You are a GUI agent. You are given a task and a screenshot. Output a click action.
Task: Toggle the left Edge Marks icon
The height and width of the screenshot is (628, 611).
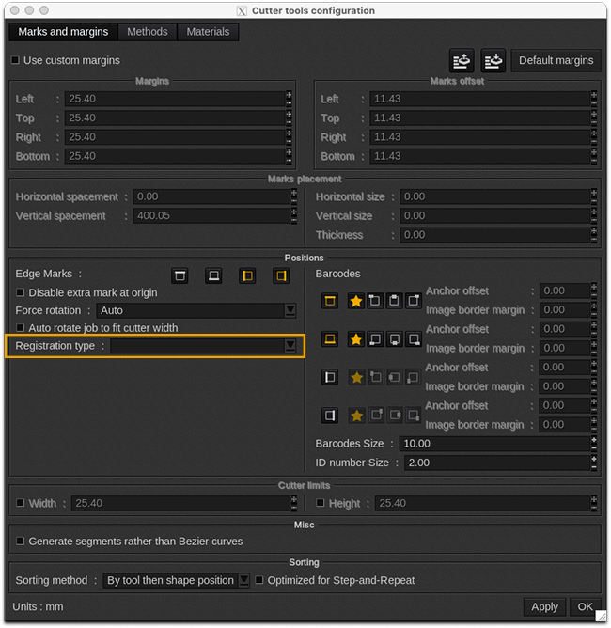(x=247, y=275)
